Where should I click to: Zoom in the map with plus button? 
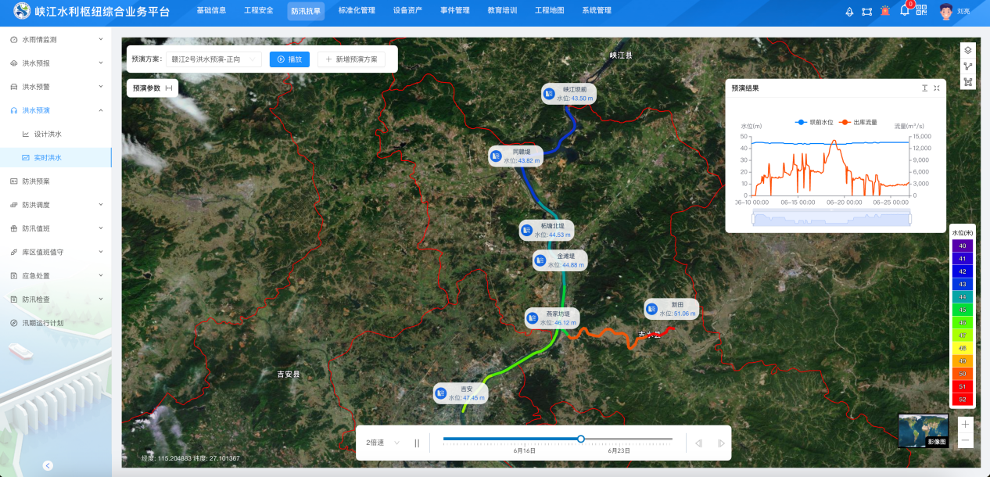[x=966, y=424]
